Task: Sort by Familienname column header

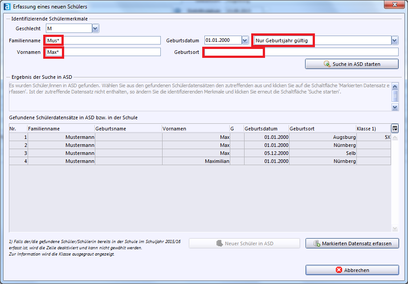Action: 61,129
